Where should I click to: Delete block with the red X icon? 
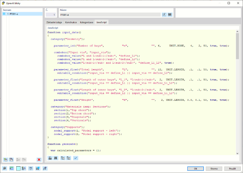(x=39, y=160)
